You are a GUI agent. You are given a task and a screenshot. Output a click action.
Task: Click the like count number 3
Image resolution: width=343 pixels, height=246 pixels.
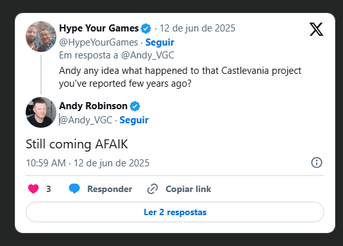pos(49,189)
